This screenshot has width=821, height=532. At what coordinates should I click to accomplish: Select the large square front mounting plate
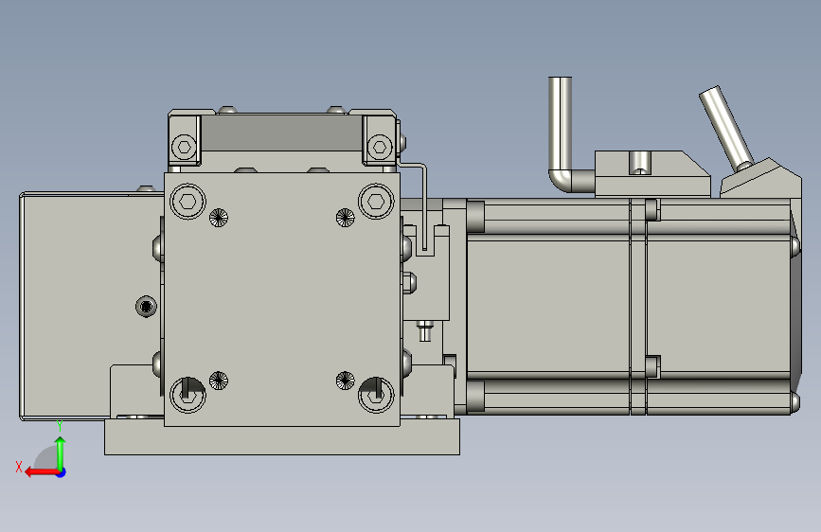[x=281, y=299]
